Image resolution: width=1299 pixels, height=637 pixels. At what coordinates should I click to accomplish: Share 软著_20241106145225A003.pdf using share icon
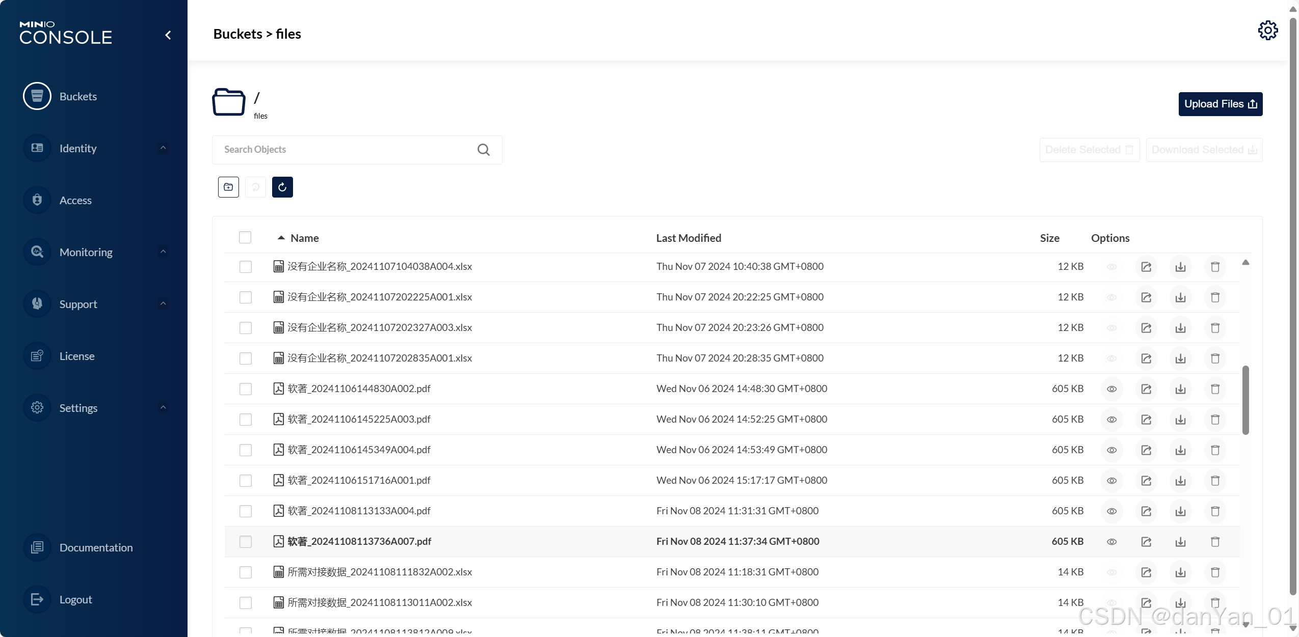[x=1146, y=420]
